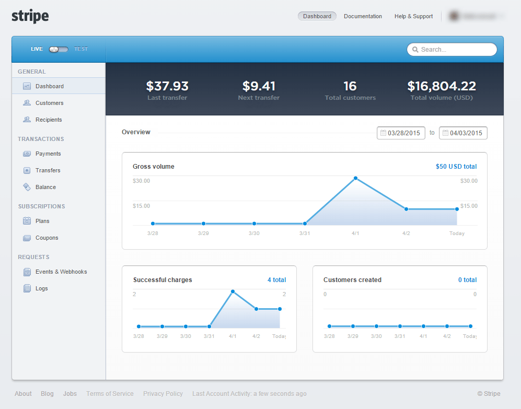Open the start date picker 03/28/2015
Viewport: 521px width, 409px height.
[401, 133]
